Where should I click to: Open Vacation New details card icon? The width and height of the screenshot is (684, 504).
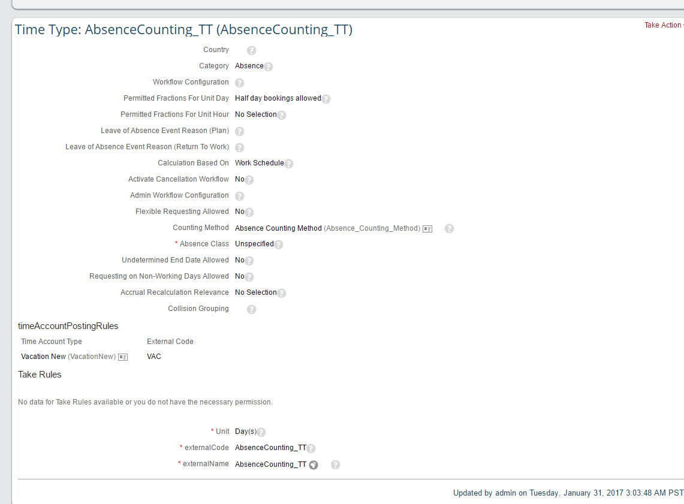[x=123, y=357]
